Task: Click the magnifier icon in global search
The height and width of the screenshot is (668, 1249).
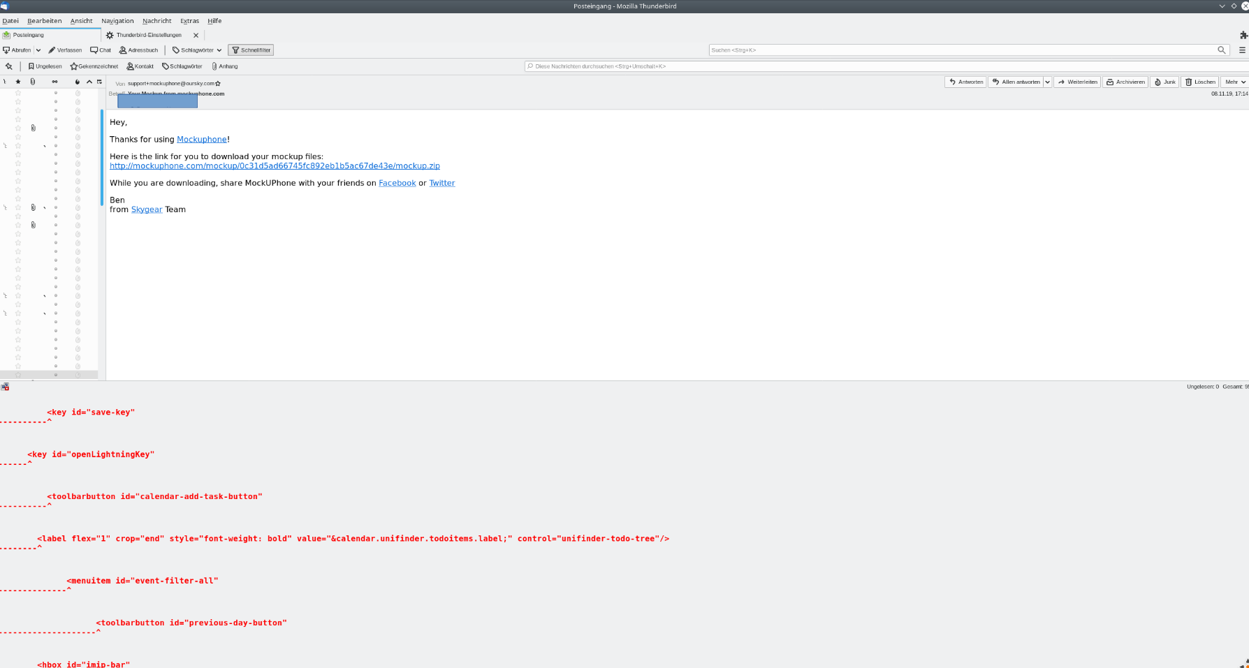Action: click(x=1222, y=50)
